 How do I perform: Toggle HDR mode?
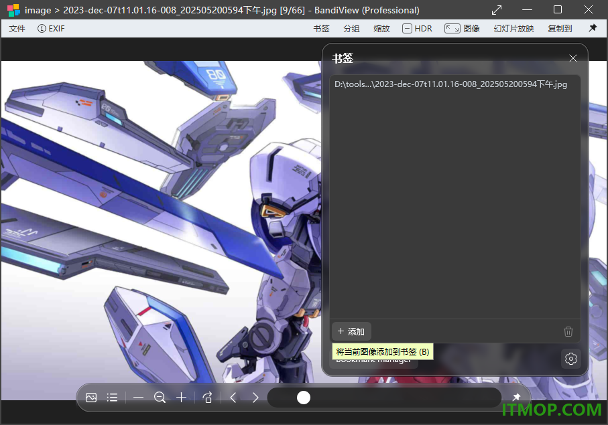[417, 29]
